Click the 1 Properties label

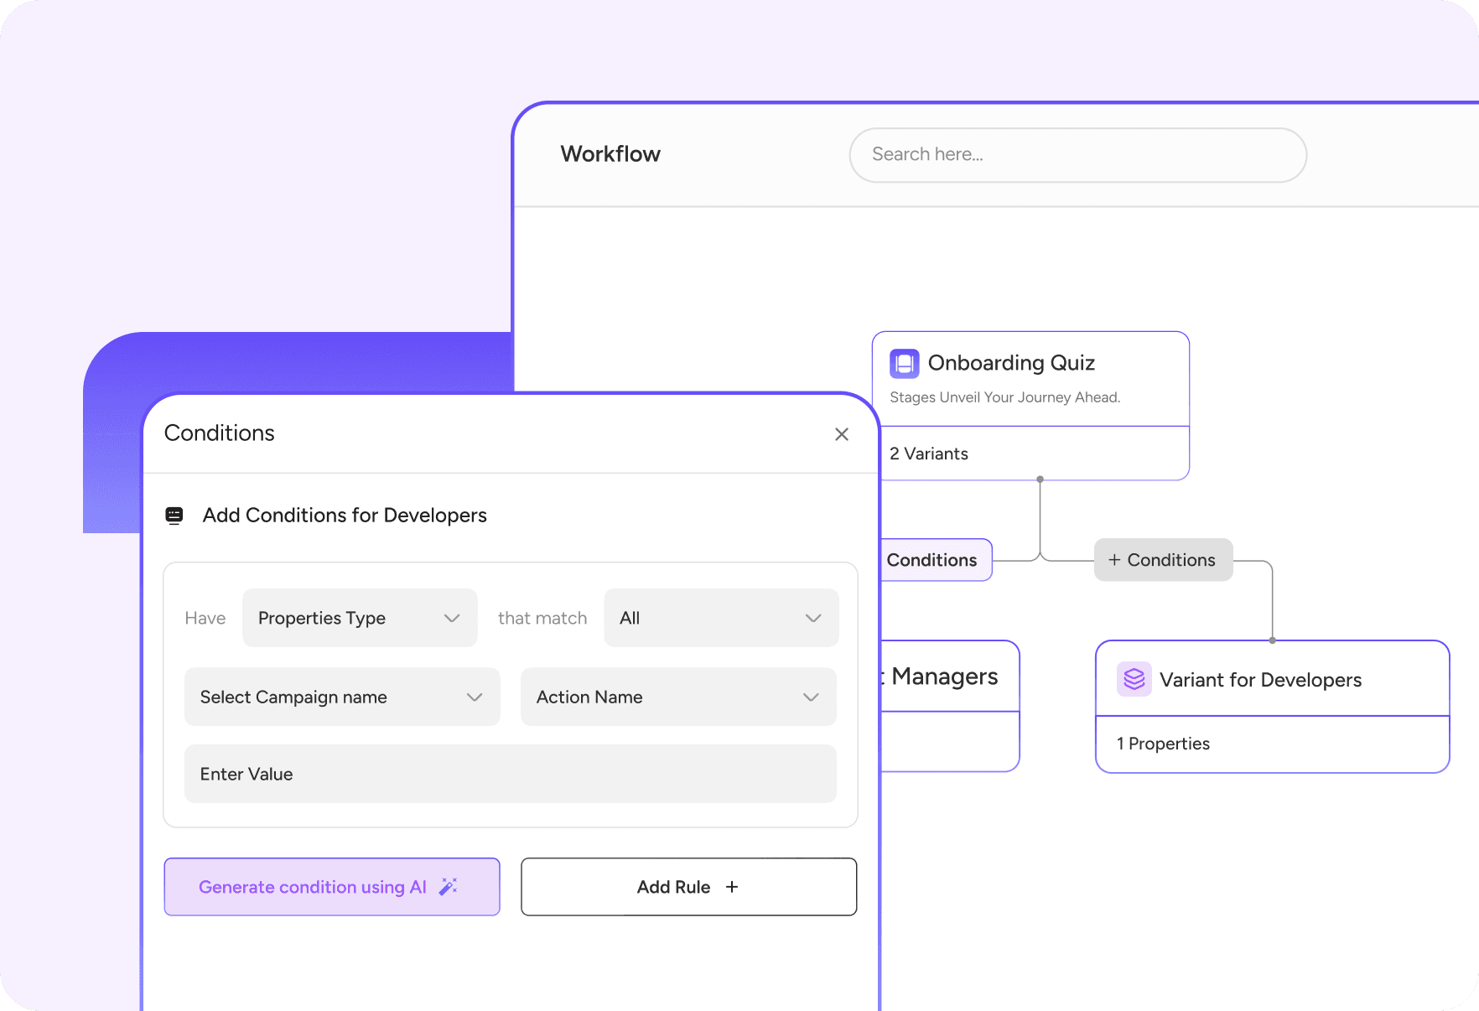[1163, 744]
